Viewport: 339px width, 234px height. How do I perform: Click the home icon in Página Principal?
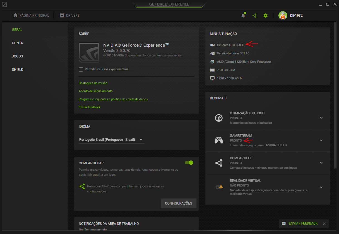click(15, 16)
